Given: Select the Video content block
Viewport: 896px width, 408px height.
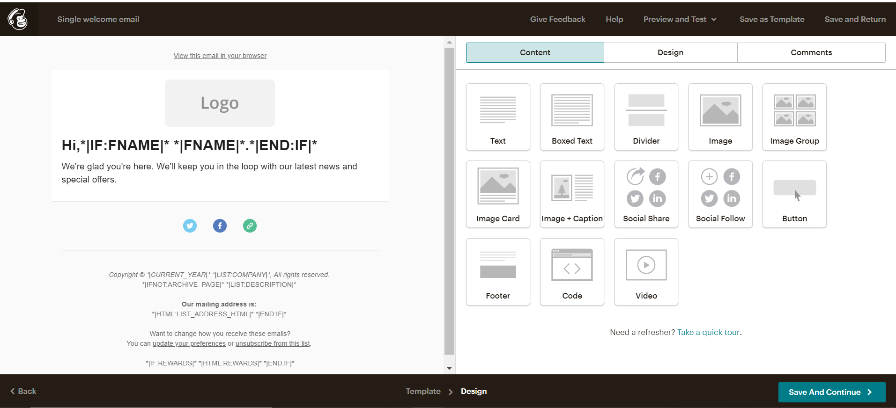Looking at the screenshot, I should (646, 272).
